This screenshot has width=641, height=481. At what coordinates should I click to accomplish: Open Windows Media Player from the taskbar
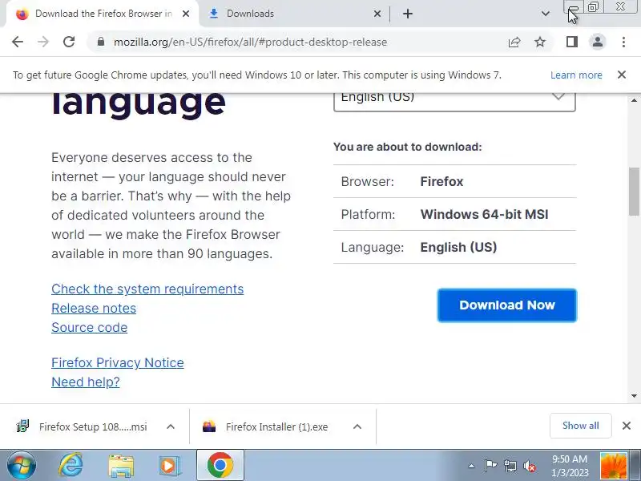(169, 466)
